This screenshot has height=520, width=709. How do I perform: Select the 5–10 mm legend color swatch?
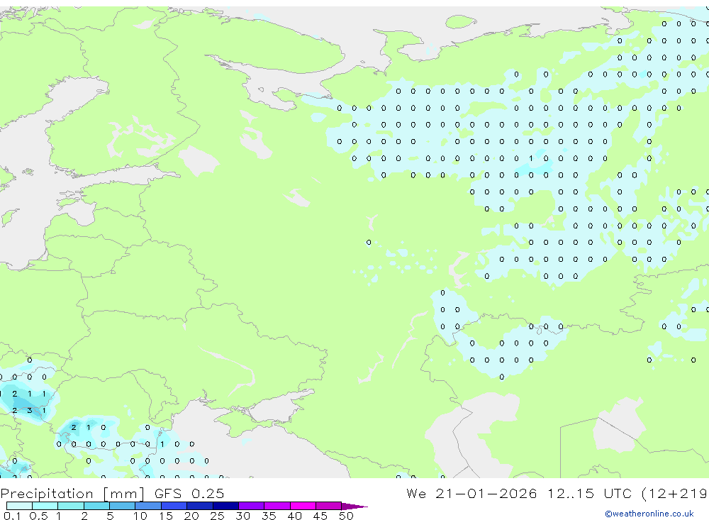pyautogui.click(x=123, y=506)
